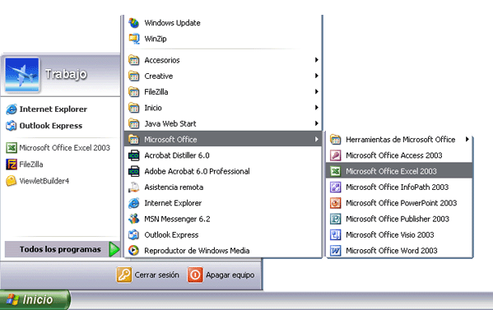Viewport: 493px width, 310px height.
Task: Open the Microsoft Office menu entry
Action: click(223, 139)
